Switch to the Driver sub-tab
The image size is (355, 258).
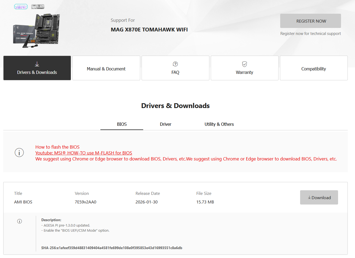(166, 124)
